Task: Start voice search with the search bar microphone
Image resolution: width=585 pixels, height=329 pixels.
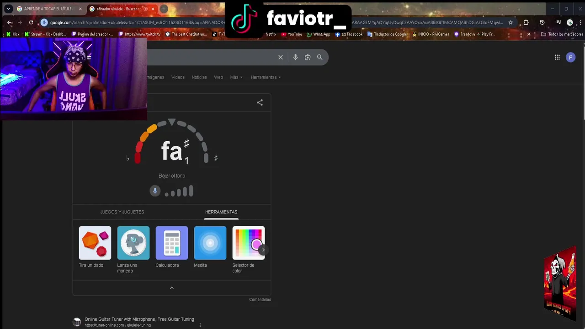Action: click(295, 57)
